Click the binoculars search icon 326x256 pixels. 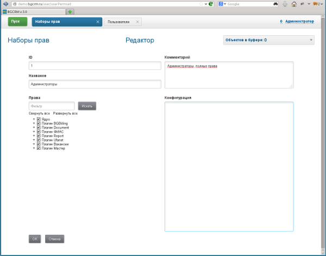pos(276,4)
